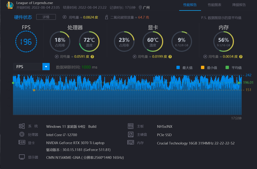This screenshot has width=257, height=169.
Task: Click the motherboard icon
Action: click(131, 126)
